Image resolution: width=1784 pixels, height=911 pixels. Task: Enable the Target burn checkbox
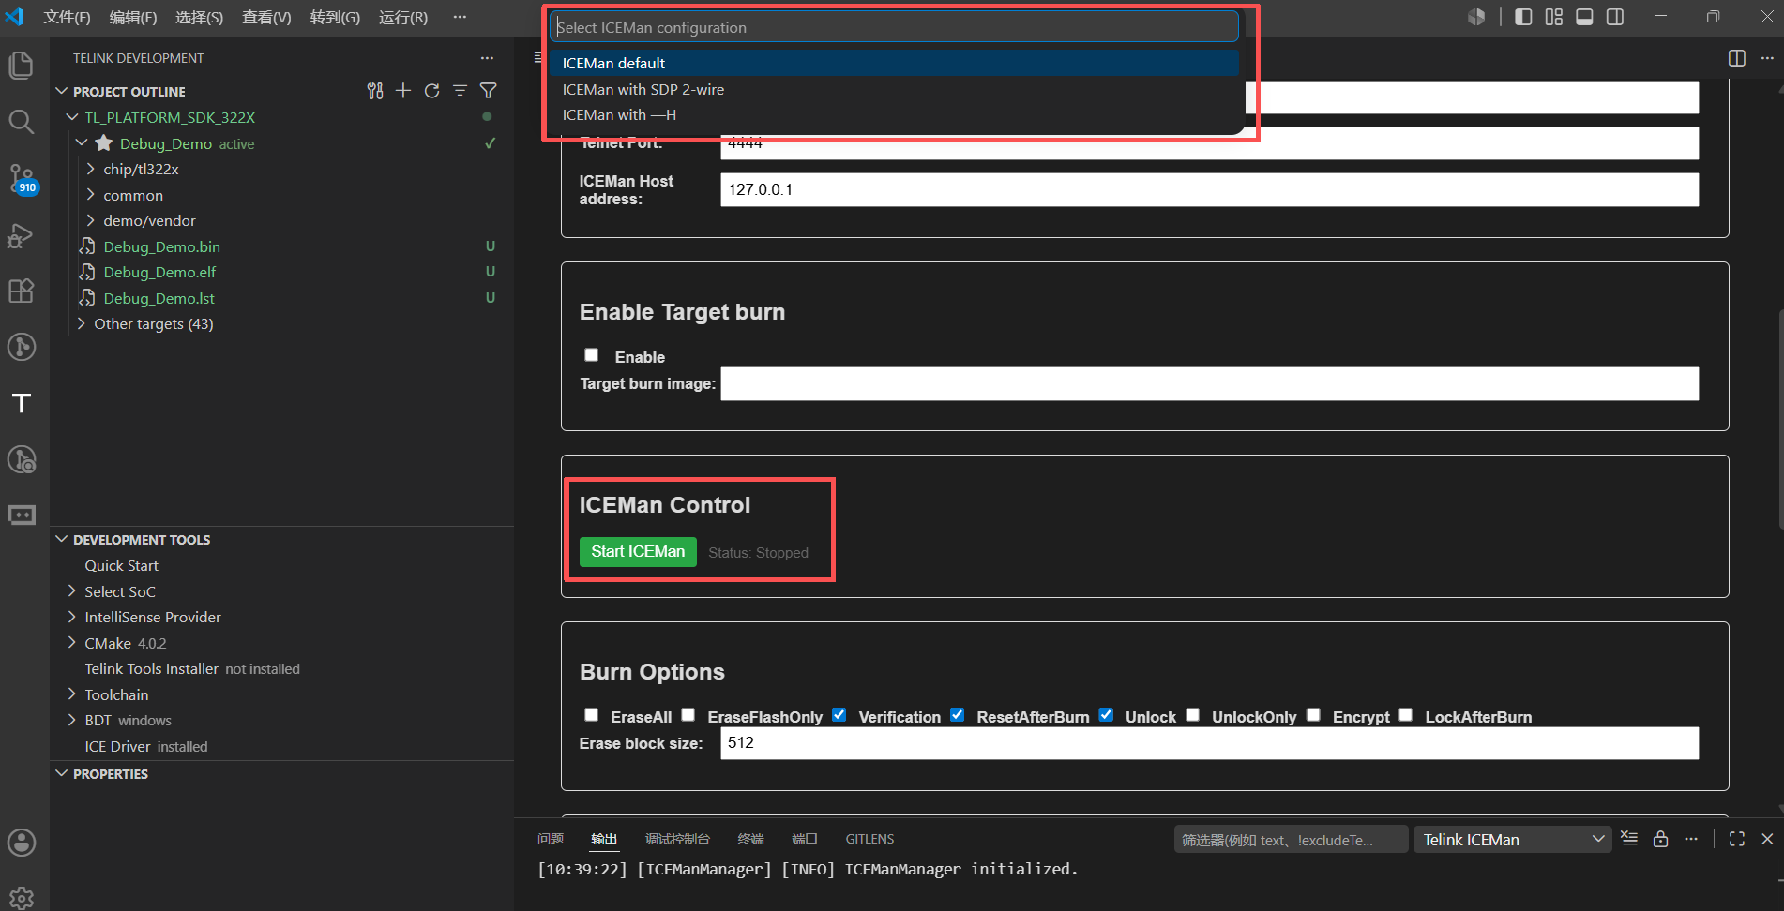coord(591,355)
